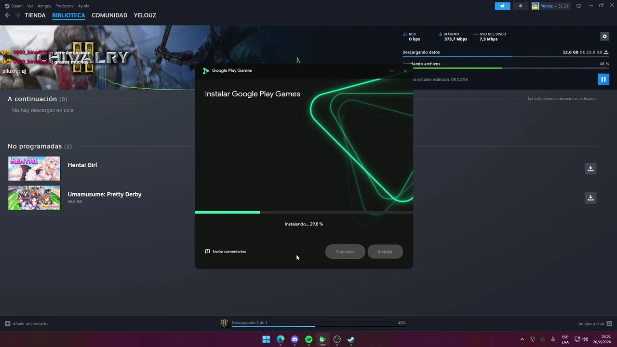
Task: Go forward with Steam's right arrow
Action: [x=17, y=15]
